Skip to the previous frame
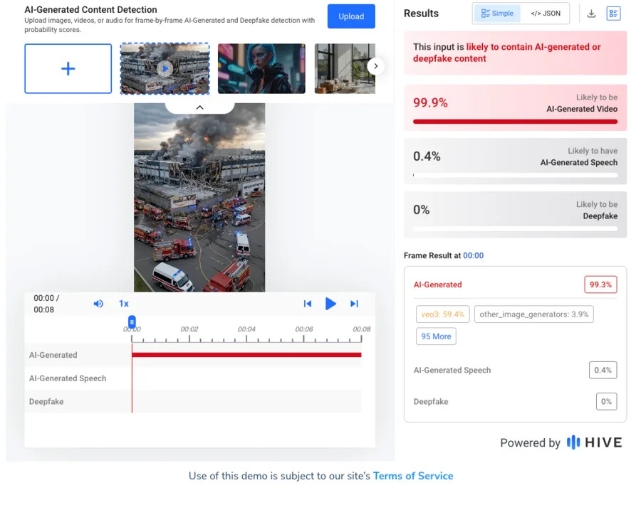 [x=307, y=304]
